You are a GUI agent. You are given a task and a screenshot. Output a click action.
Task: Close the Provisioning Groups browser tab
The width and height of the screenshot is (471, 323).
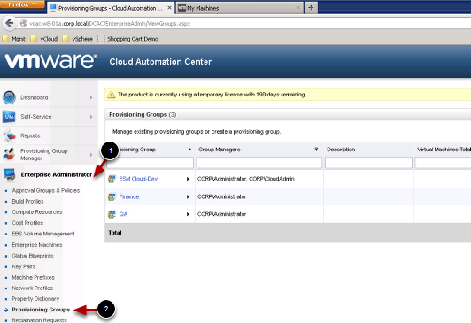[x=169, y=8]
